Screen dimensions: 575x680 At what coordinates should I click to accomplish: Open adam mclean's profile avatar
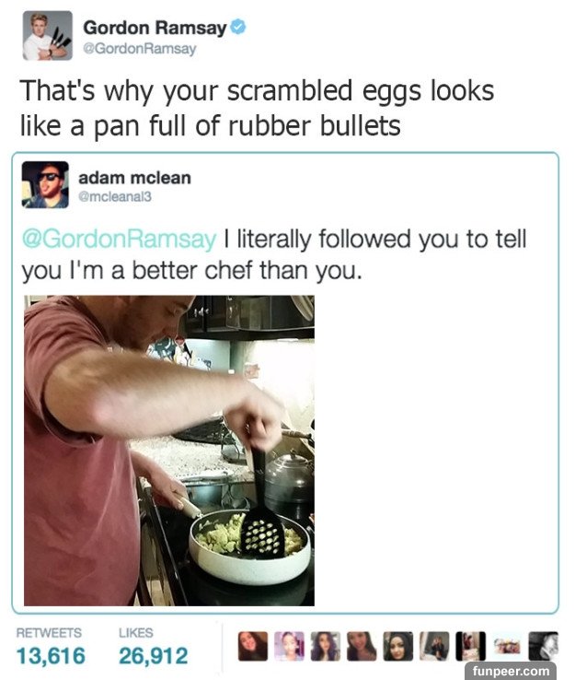pos(45,185)
